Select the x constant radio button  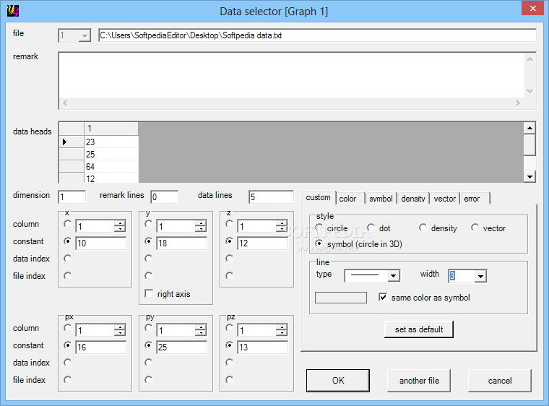[68, 241]
